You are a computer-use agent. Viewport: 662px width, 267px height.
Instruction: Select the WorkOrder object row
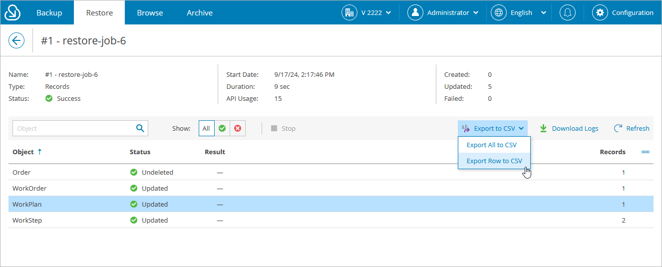pyautogui.click(x=331, y=188)
